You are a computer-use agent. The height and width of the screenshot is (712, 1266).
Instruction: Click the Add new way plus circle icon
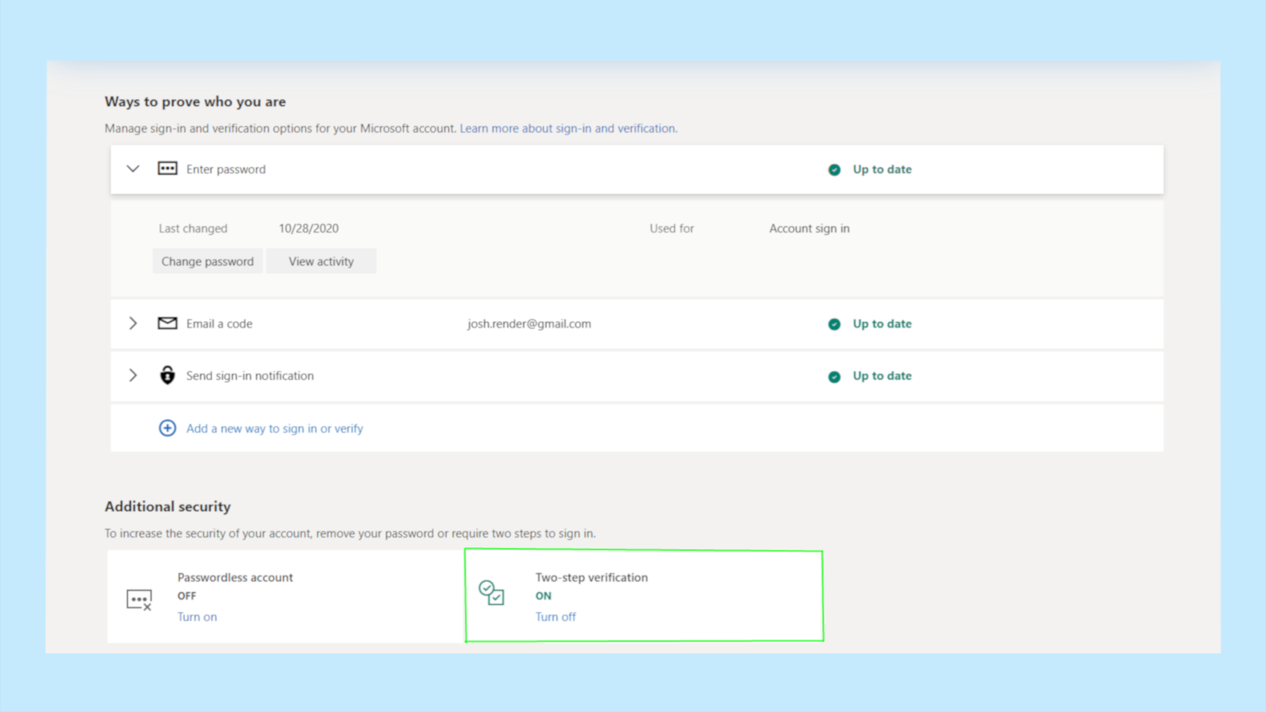tap(167, 428)
